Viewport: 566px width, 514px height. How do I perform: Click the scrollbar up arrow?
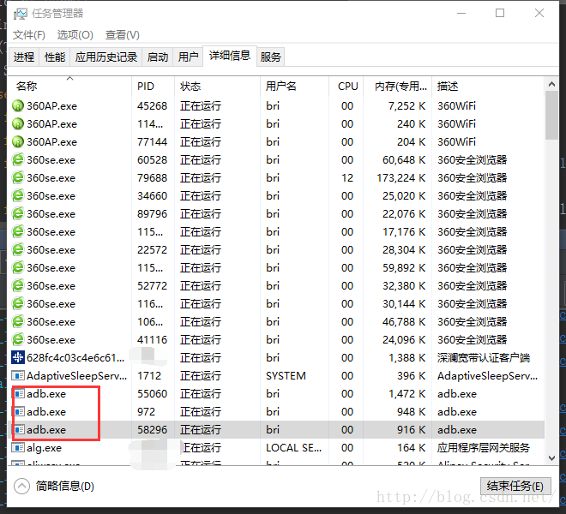point(551,85)
